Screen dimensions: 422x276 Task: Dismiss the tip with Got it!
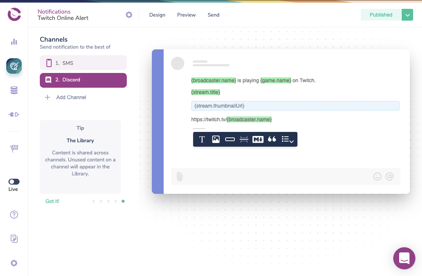click(x=52, y=201)
